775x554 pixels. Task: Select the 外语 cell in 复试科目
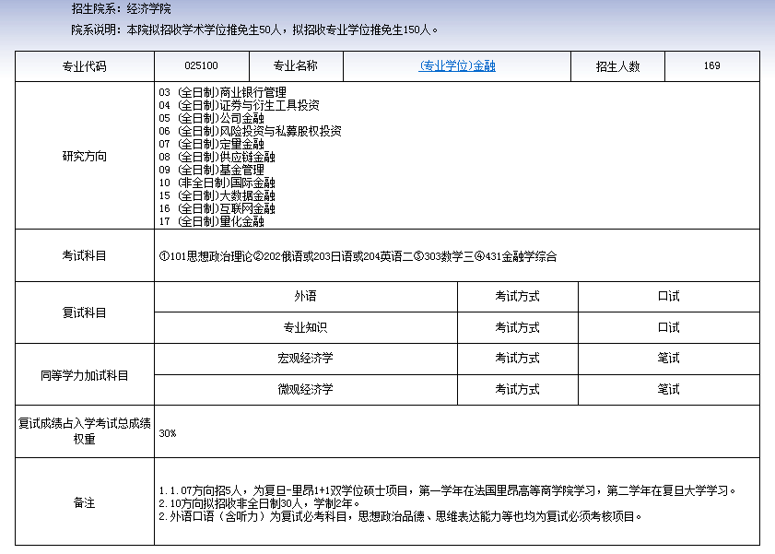(x=307, y=296)
